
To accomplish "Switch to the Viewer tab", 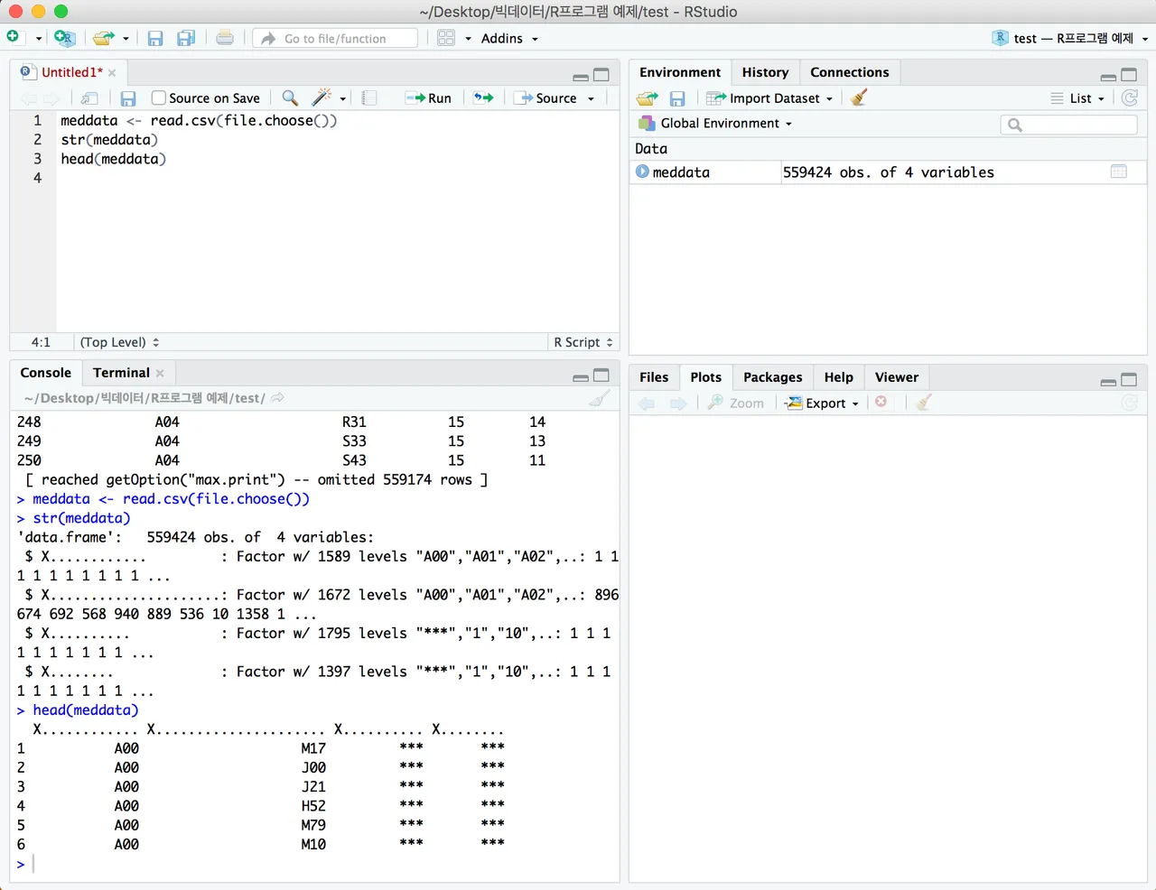I will click(x=896, y=377).
